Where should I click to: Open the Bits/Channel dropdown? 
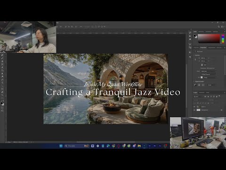[x=208, y=74]
